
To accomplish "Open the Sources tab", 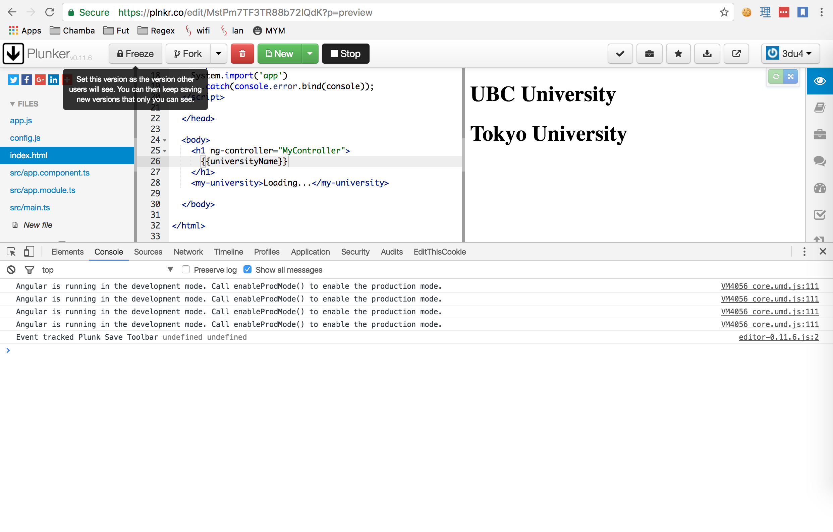I will (148, 252).
